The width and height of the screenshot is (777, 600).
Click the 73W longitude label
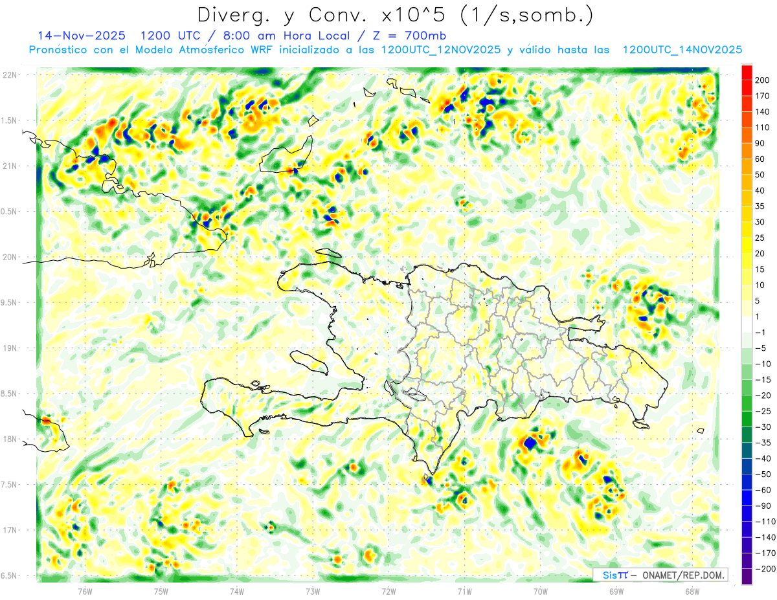313,591
